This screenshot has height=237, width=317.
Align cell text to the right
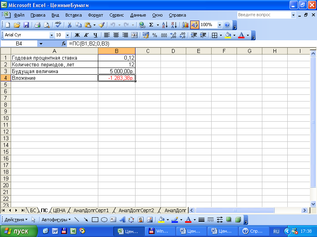(x=125, y=35)
